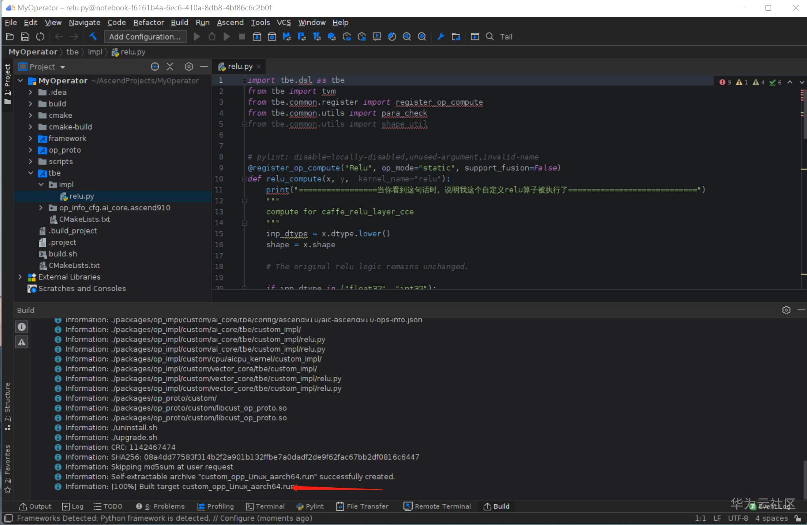Viewport: 807px width, 525px height.
Task: Click the info filter icon in Build panel
Action: [x=22, y=327]
